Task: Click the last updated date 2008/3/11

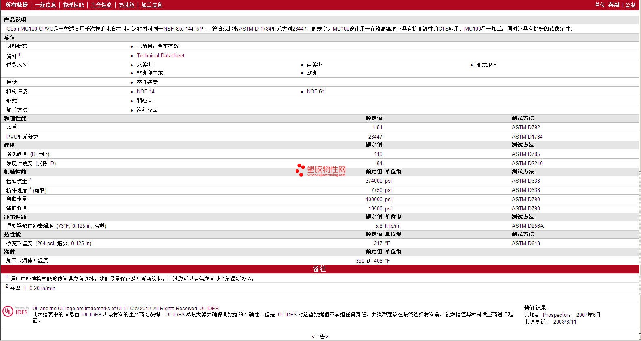Action: [x=565, y=322]
